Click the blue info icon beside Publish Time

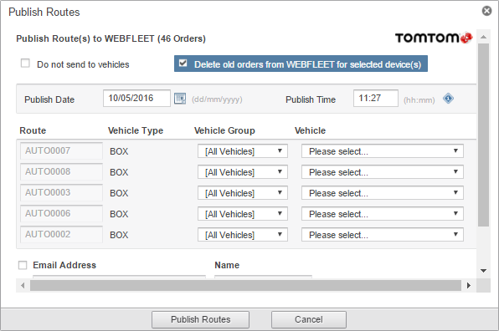coord(448,99)
